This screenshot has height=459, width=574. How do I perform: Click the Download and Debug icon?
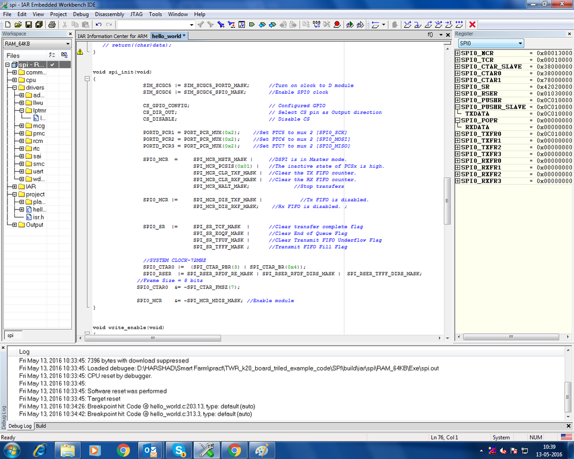click(x=350, y=25)
